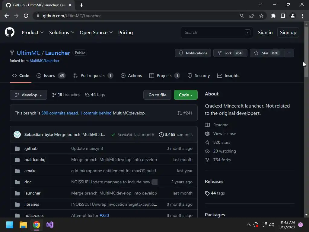View the 44 tags link beside branches
This screenshot has height=232, width=309.
point(95,95)
